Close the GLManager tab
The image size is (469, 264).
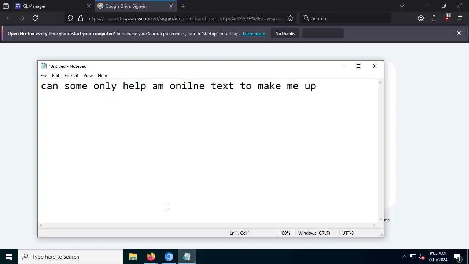tap(88, 6)
